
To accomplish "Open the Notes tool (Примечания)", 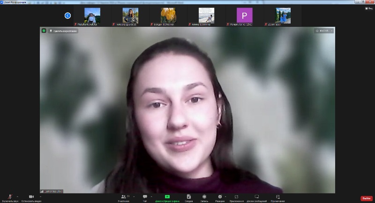I will [277, 198].
